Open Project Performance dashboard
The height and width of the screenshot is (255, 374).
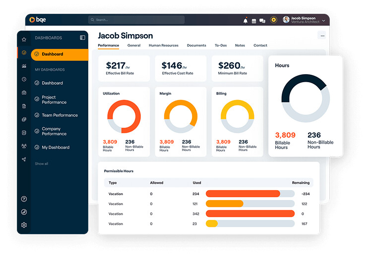pyautogui.click(x=54, y=100)
